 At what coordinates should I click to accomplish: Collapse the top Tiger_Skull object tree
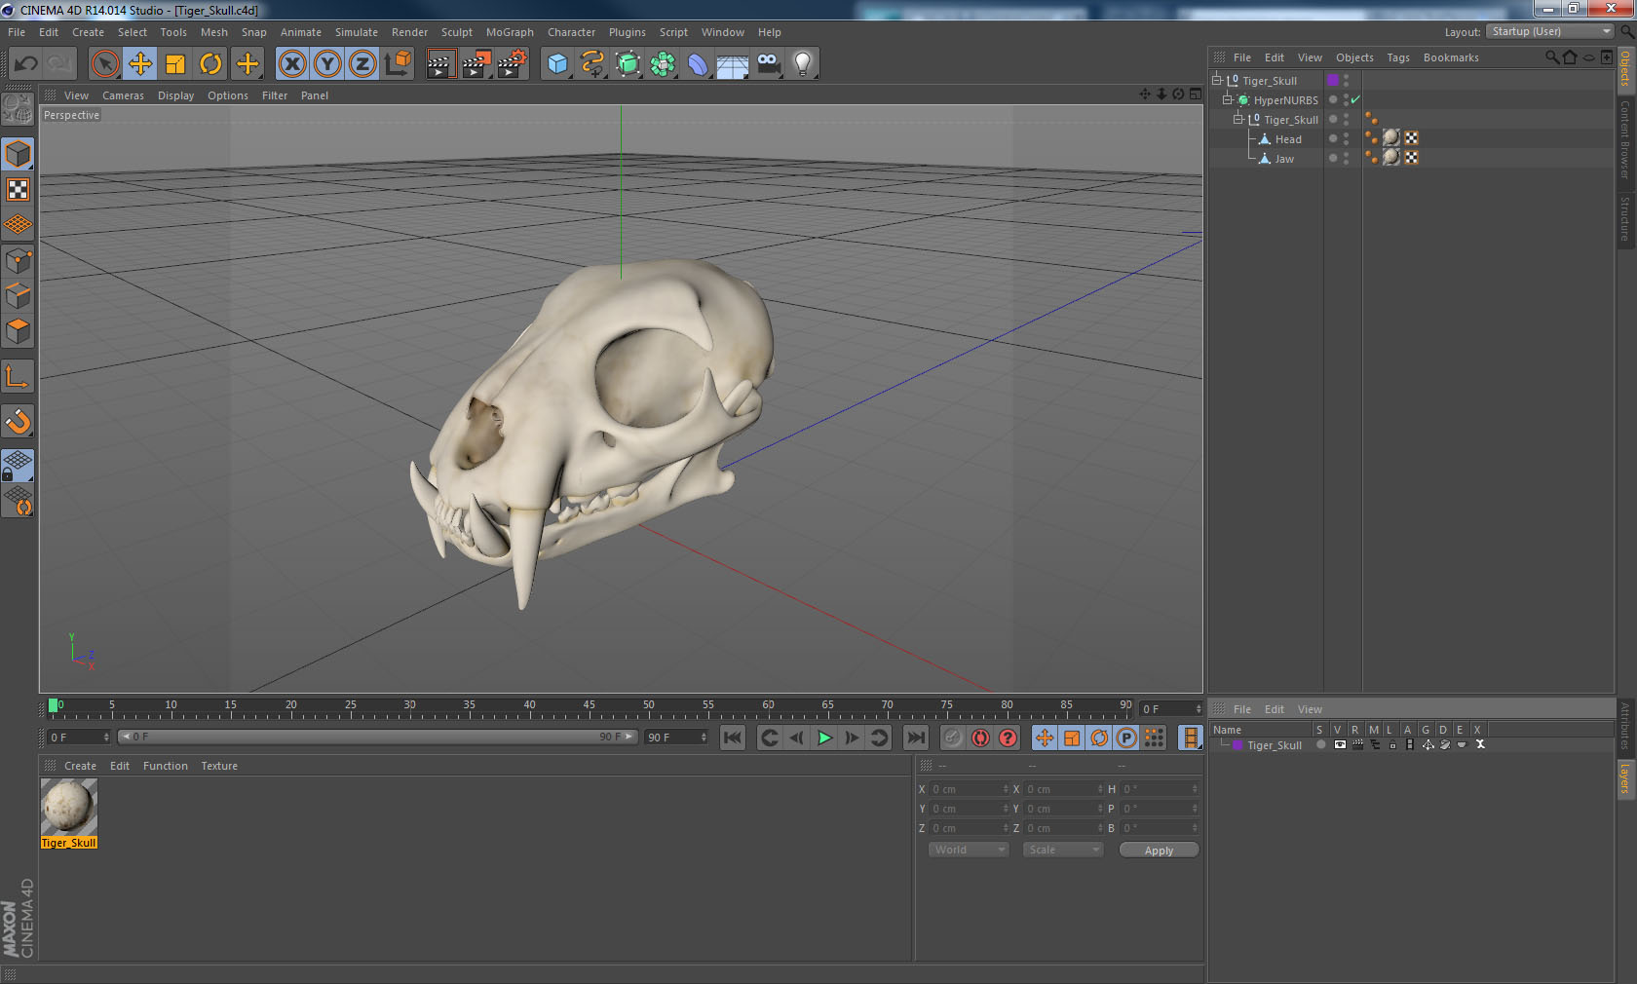coord(1217,81)
